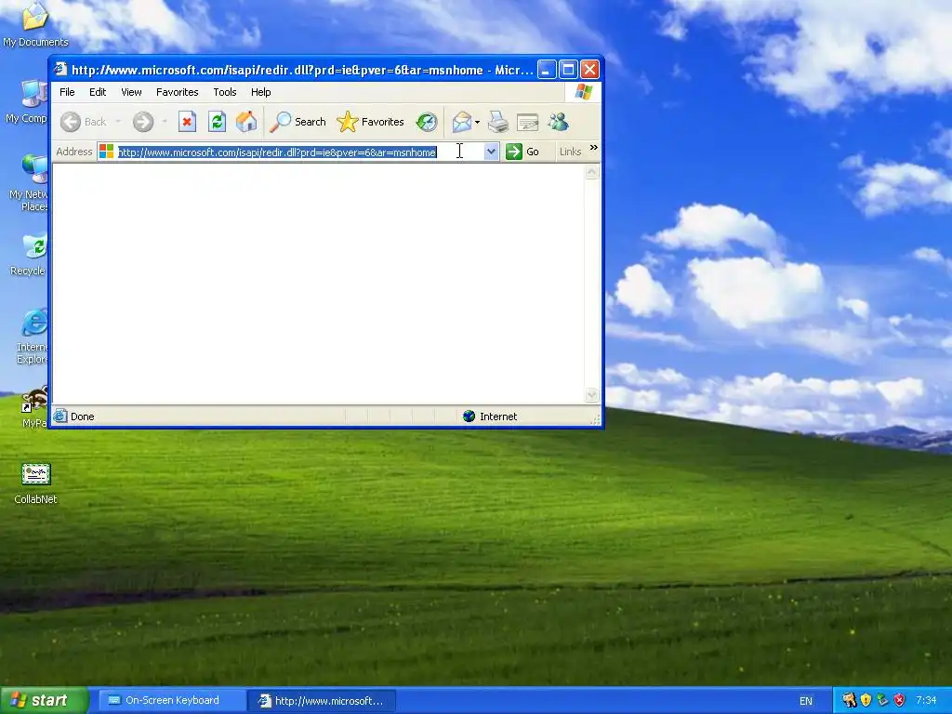Open the File menu
The width and height of the screenshot is (952, 714).
click(x=67, y=92)
